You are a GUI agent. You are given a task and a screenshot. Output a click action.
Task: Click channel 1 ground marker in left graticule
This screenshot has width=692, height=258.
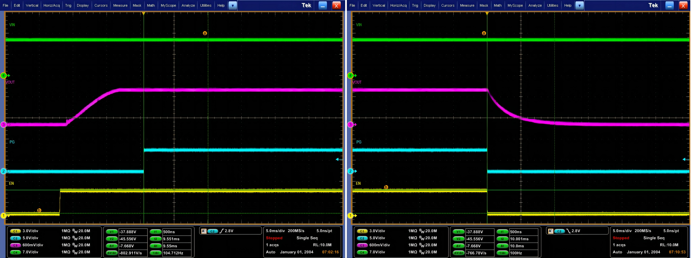click(x=4, y=216)
